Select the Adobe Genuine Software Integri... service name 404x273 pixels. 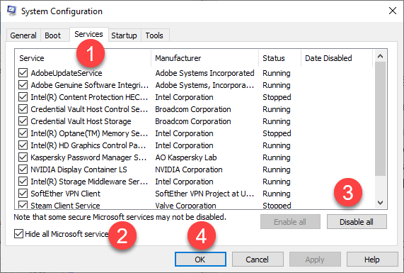point(90,85)
